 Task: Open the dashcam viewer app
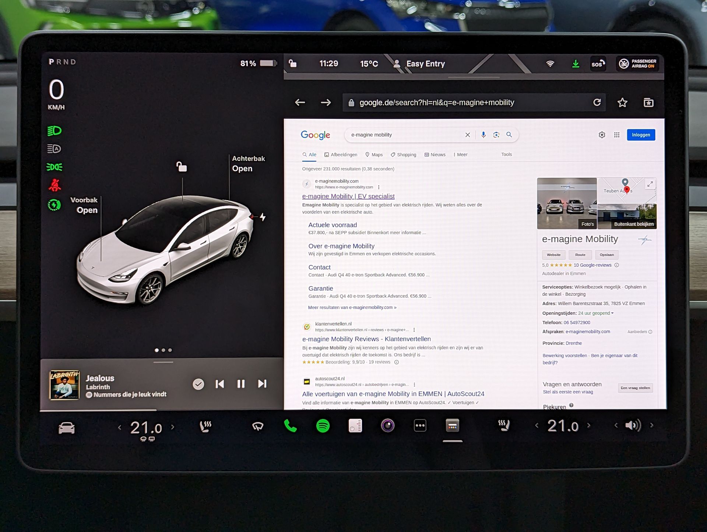pos(388,426)
